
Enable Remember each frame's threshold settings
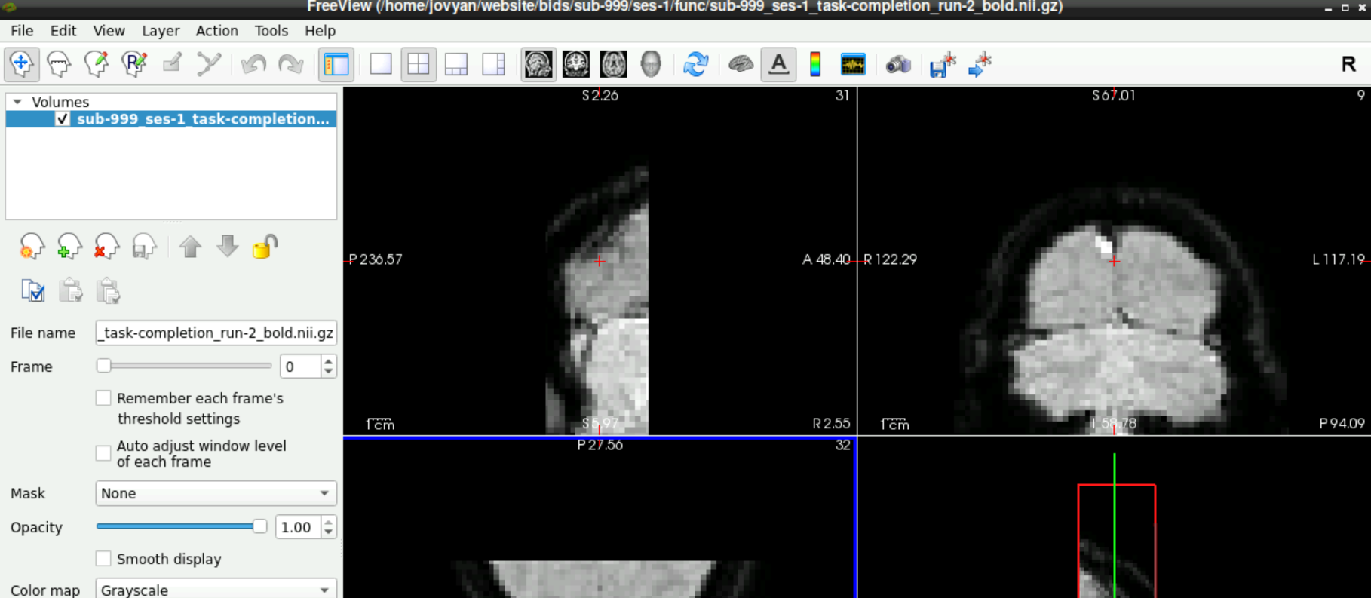pos(103,398)
